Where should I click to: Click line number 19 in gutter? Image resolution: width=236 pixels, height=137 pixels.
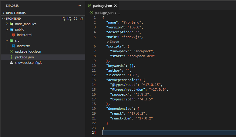94,109
